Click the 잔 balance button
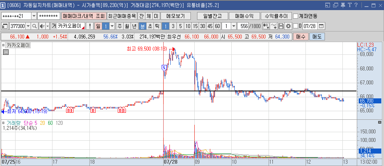This screenshot has width=384, height=166. 141,16
